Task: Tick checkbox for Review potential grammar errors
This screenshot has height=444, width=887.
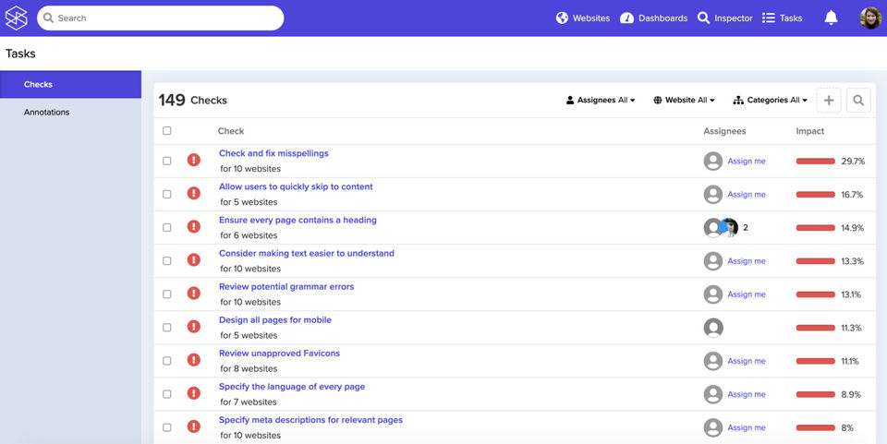Action: point(167,294)
